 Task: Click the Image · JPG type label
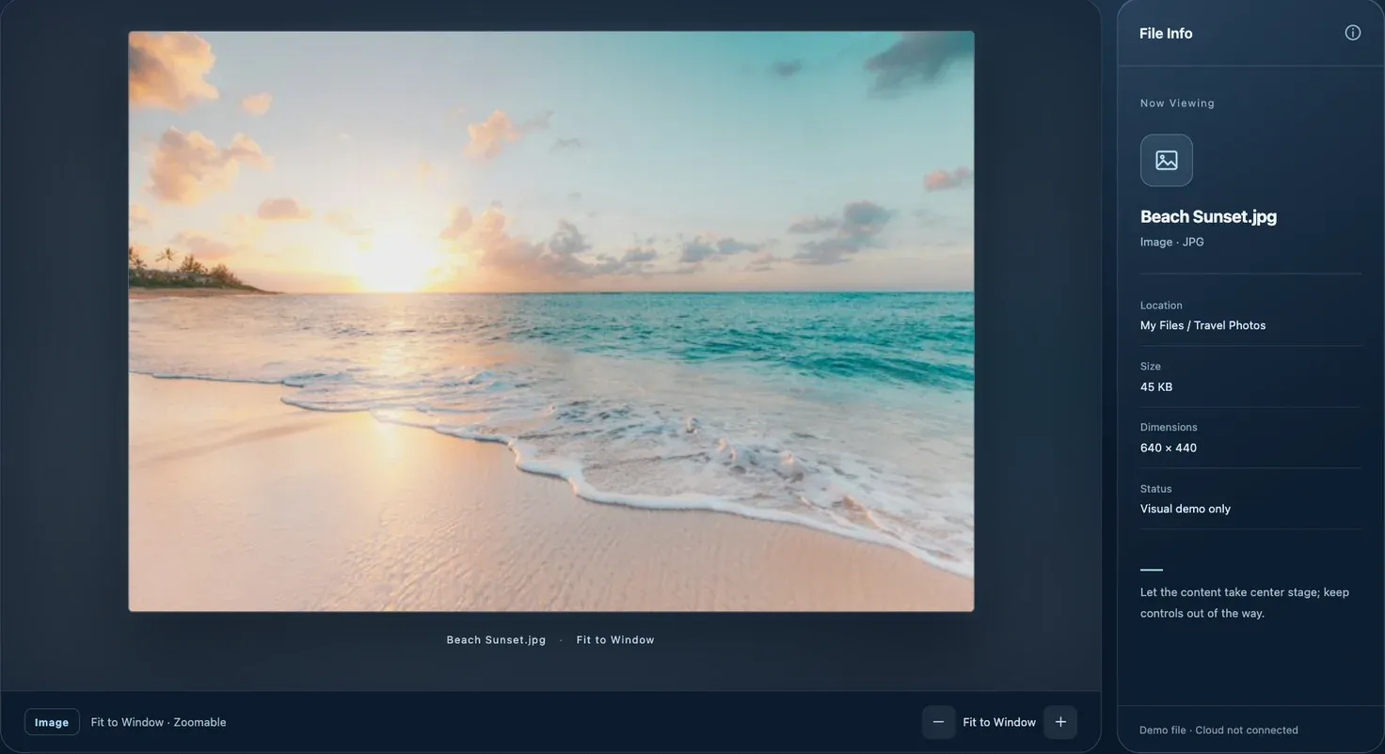click(1172, 242)
